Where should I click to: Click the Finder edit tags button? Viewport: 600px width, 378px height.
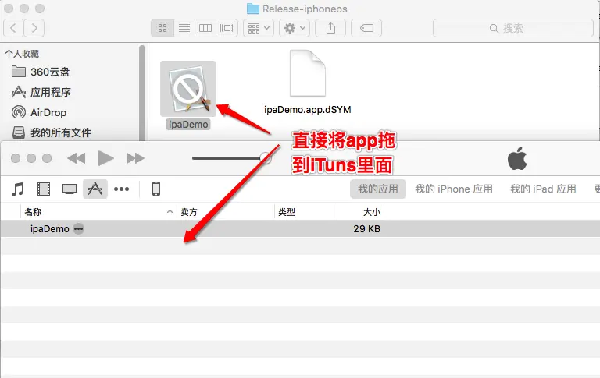click(x=366, y=28)
